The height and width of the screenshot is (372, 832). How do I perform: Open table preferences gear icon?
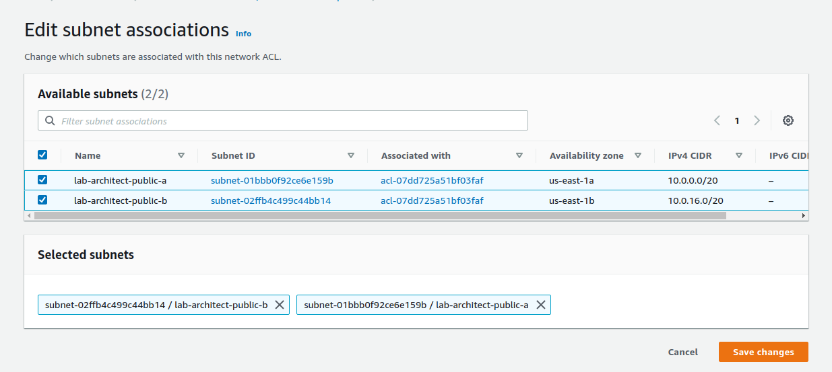coord(788,120)
